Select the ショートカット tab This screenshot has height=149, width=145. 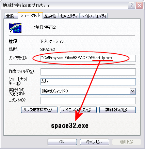coord(30,15)
